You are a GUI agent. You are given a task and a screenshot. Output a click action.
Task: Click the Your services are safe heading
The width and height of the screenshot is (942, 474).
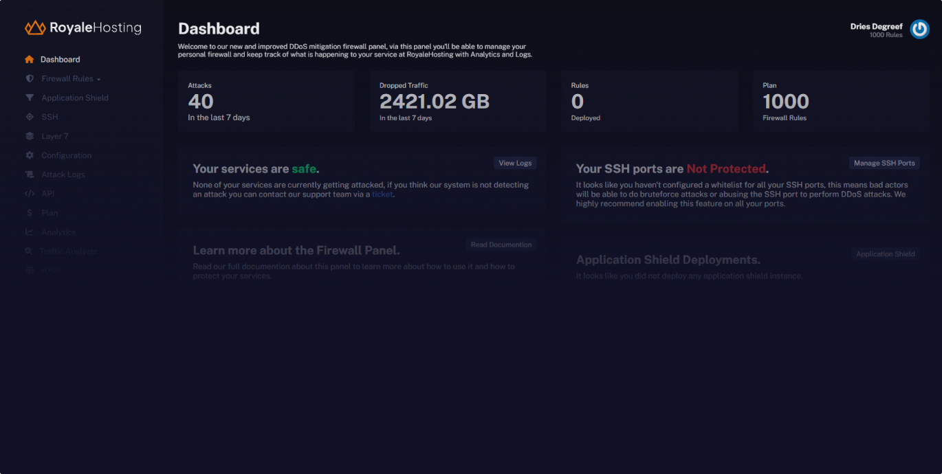pos(256,169)
